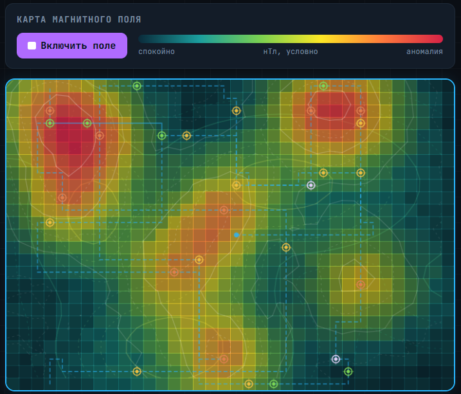This screenshot has height=394, width=461.
Task: Click the «аномалия» legend label
Action: 424,51
